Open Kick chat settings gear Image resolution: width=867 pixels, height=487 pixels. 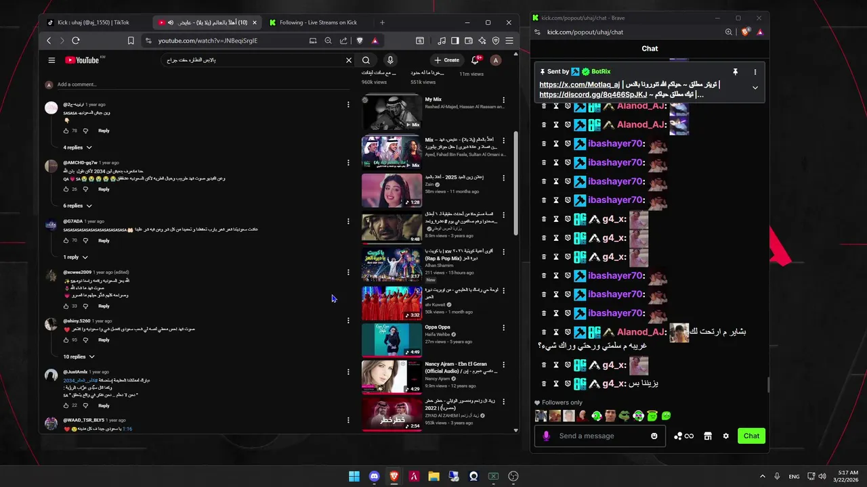point(726,436)
